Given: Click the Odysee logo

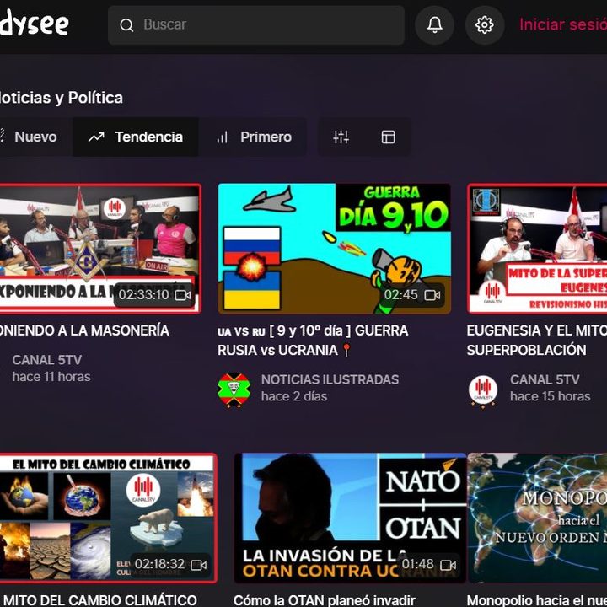Looking at the screenshot, I should coord(34,24).
